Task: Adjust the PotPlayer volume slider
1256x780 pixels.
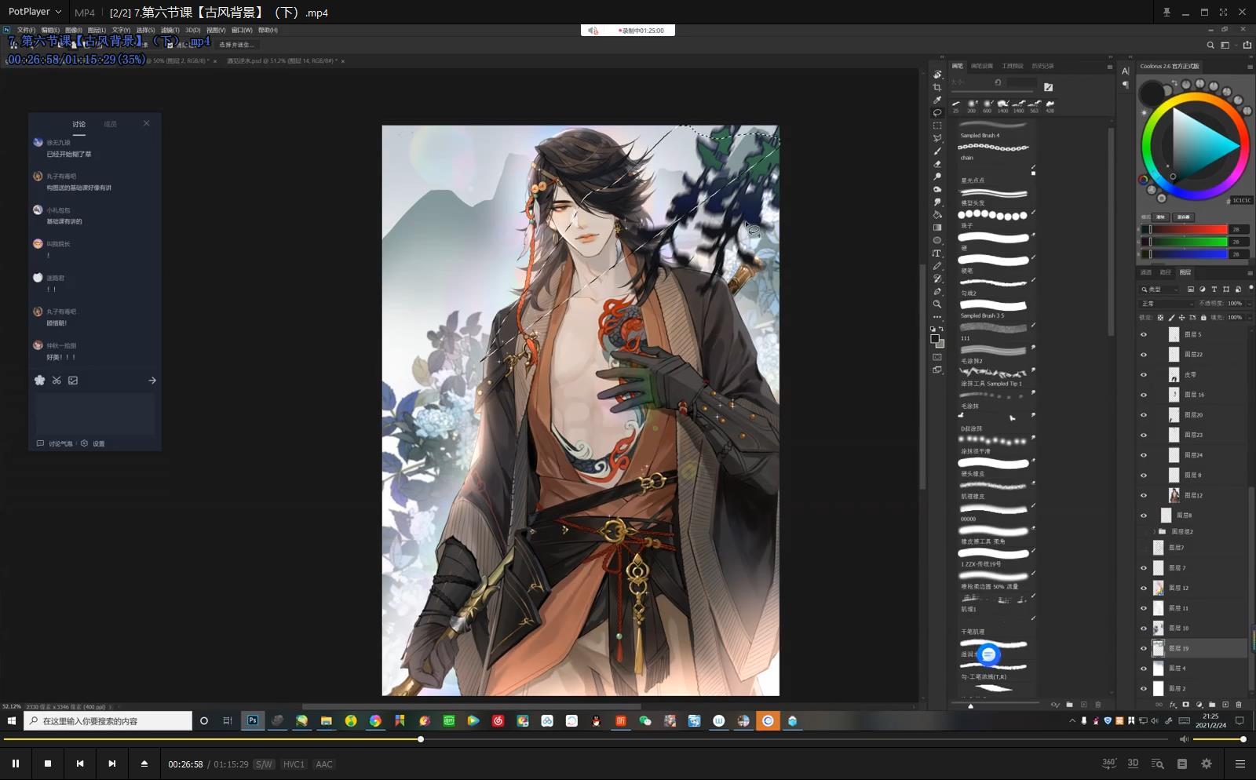Action: click(1218, 739)
